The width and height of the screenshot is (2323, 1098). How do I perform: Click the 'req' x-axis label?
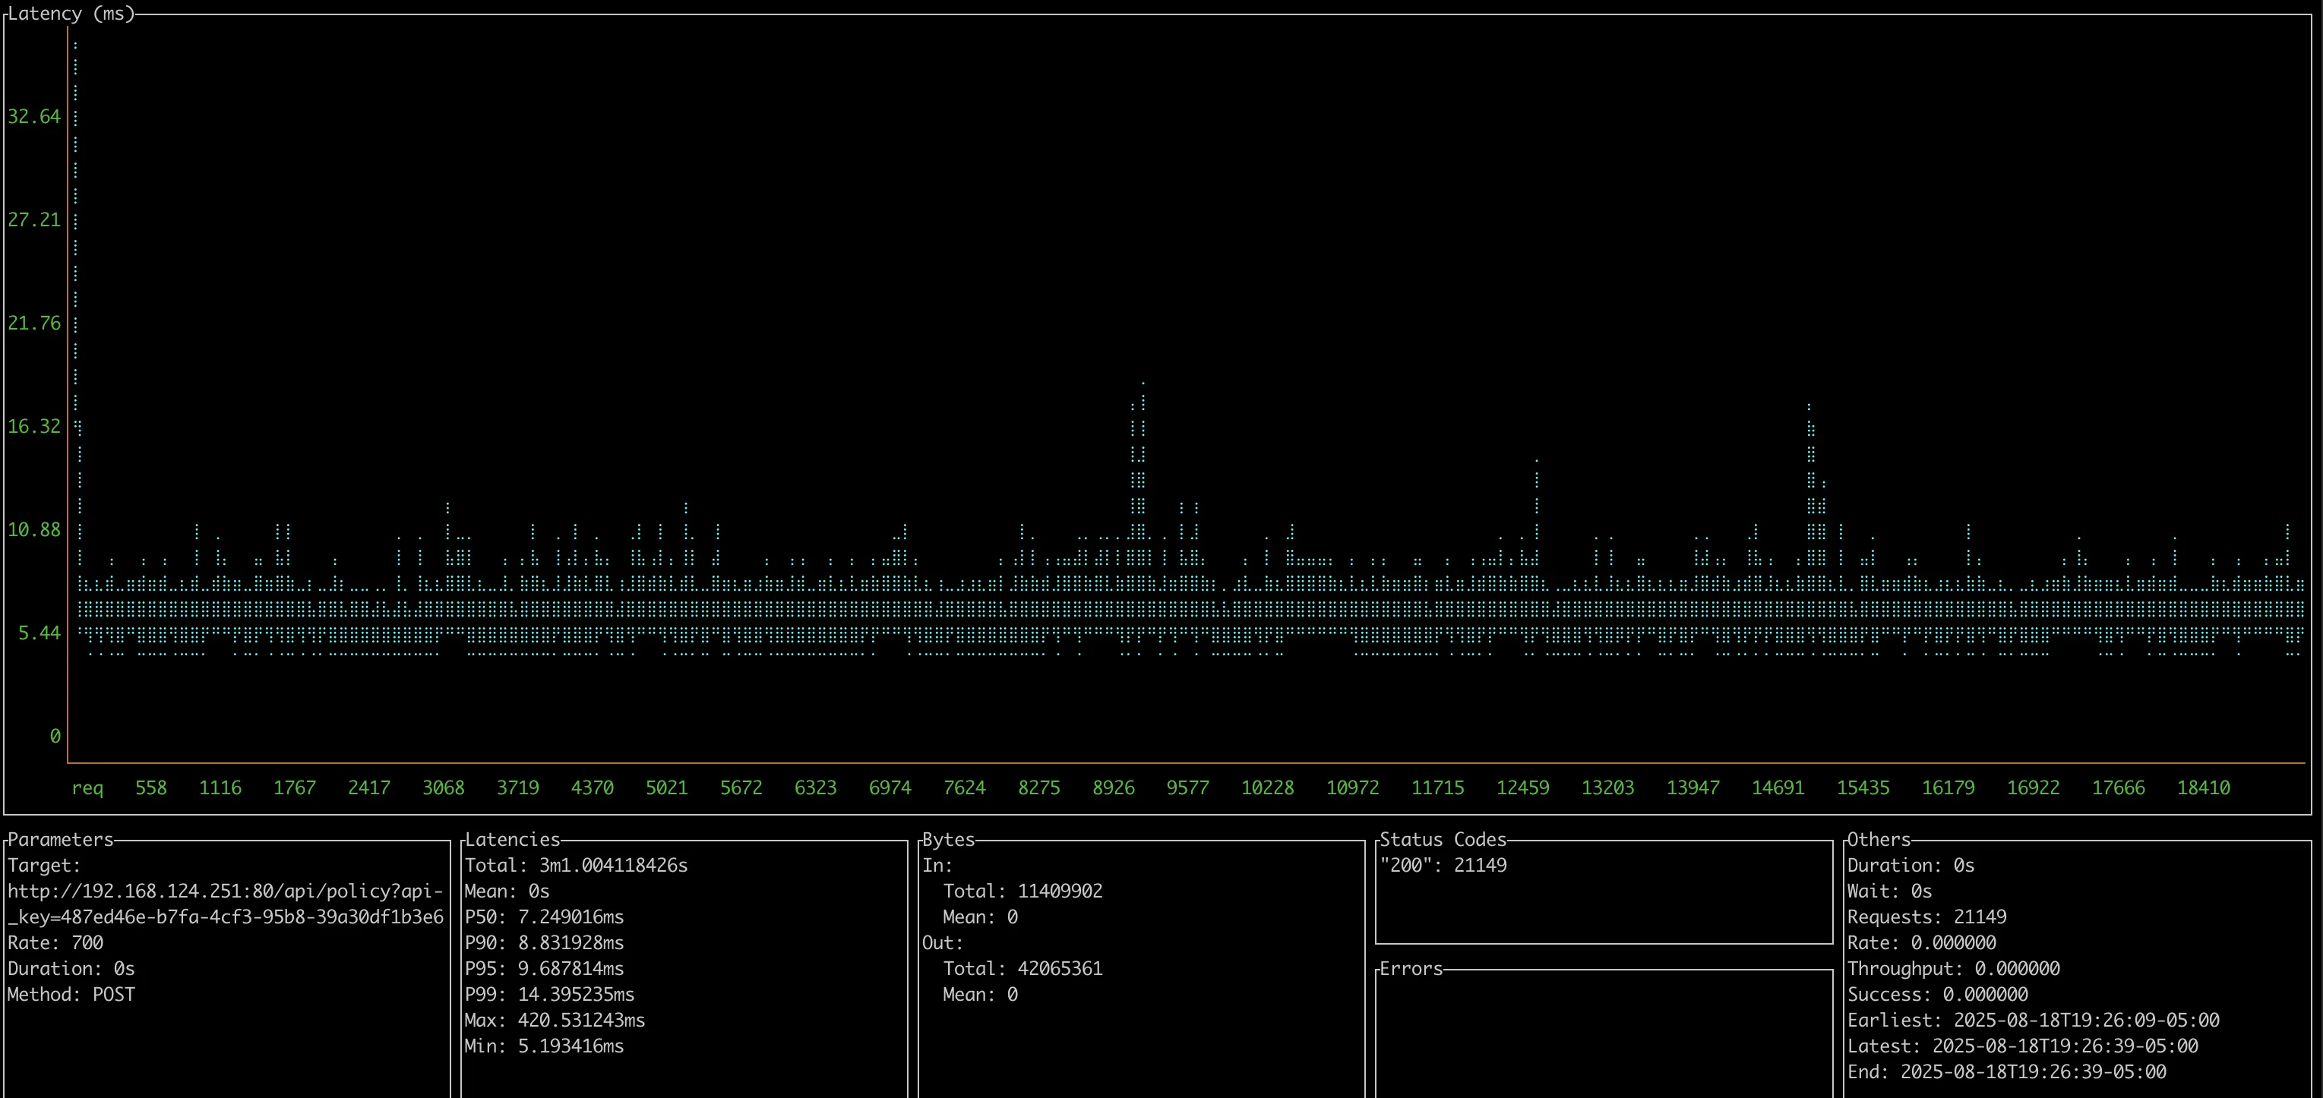click(x=87, y=788)
